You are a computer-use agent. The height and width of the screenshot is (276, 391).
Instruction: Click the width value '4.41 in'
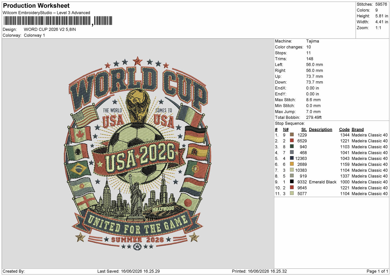click(382, 22)
